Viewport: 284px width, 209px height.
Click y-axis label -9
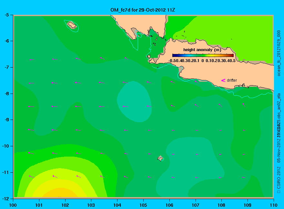point(6,120)
